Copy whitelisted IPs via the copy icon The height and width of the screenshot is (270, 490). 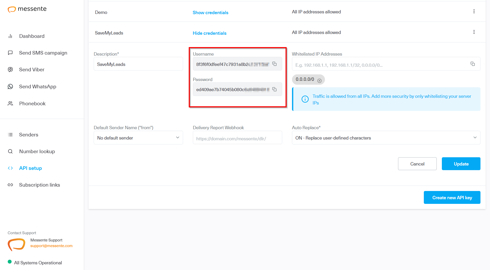[473, 64]
